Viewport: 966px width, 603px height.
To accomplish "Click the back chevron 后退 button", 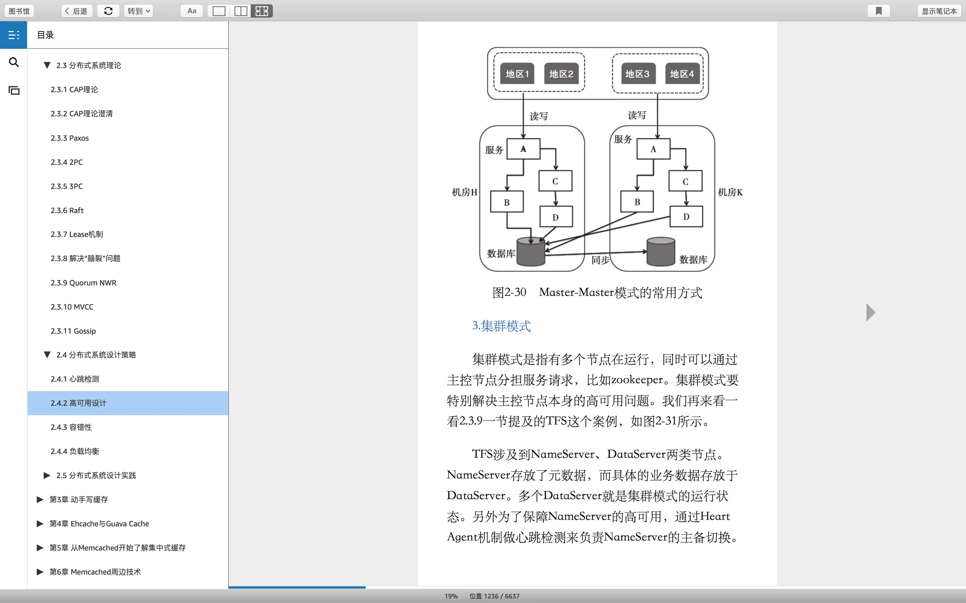I will click(x=77, y=11).
